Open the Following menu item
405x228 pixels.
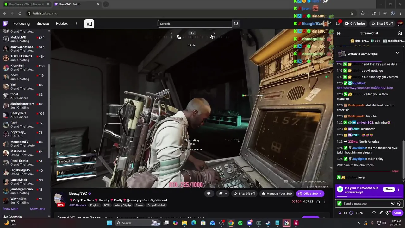click(x=22, y=24)
